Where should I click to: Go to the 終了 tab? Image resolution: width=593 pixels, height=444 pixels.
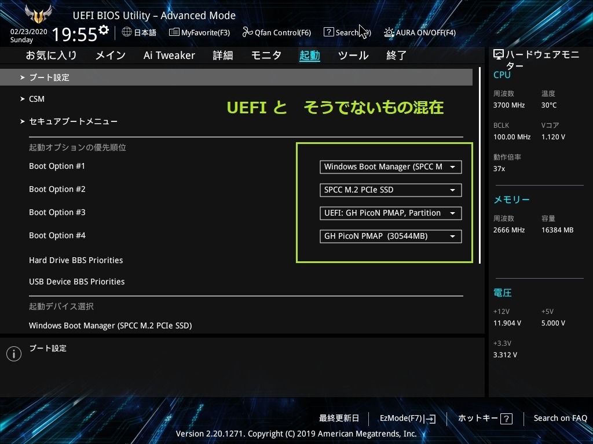[396, 55]
